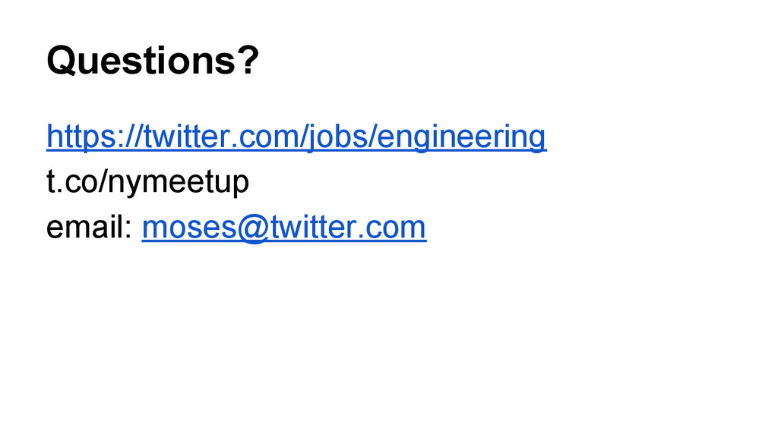Click the letter "g" ending the engineering link
Screen dimensions: 778x437
point(538,139)
